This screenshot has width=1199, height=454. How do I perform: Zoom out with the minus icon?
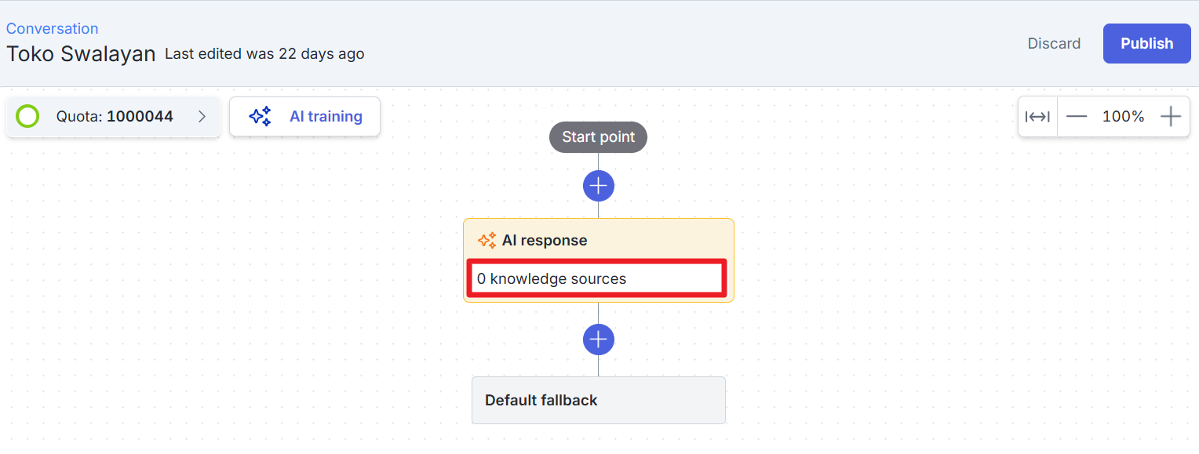(x=1077, y=117)
